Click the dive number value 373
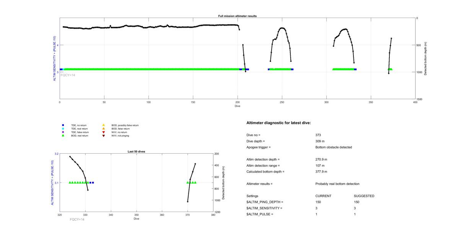Screen dimensions: 459x238 click(x=318, y=135)
